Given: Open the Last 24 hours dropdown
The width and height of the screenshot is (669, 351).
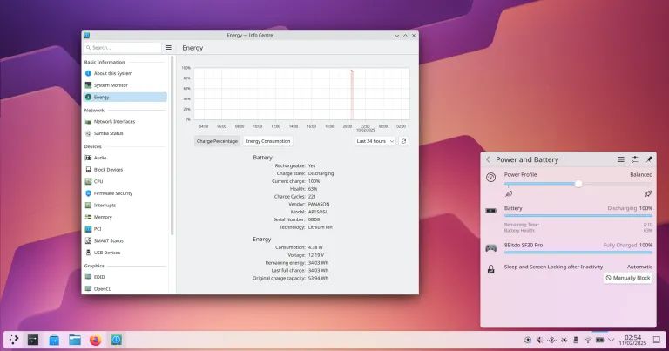Looking at the screenshot, I should [x=375, y=141].
